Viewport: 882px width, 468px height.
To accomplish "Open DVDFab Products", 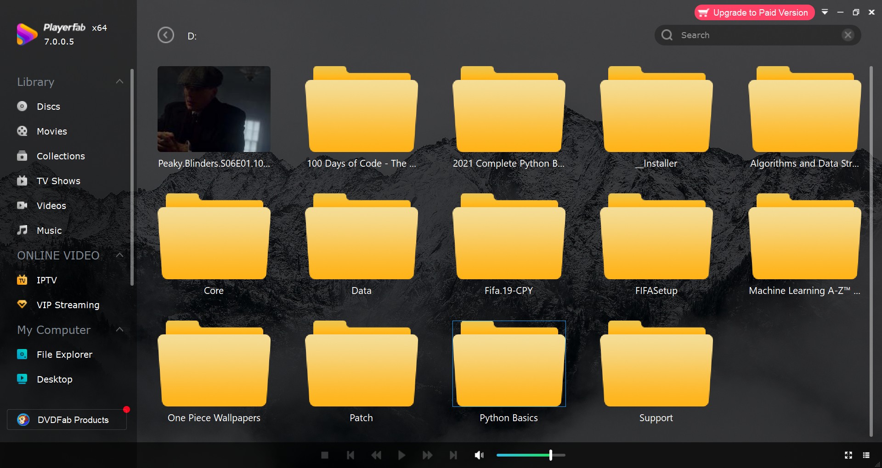I will pyautogui.click(x=67, y=420).
